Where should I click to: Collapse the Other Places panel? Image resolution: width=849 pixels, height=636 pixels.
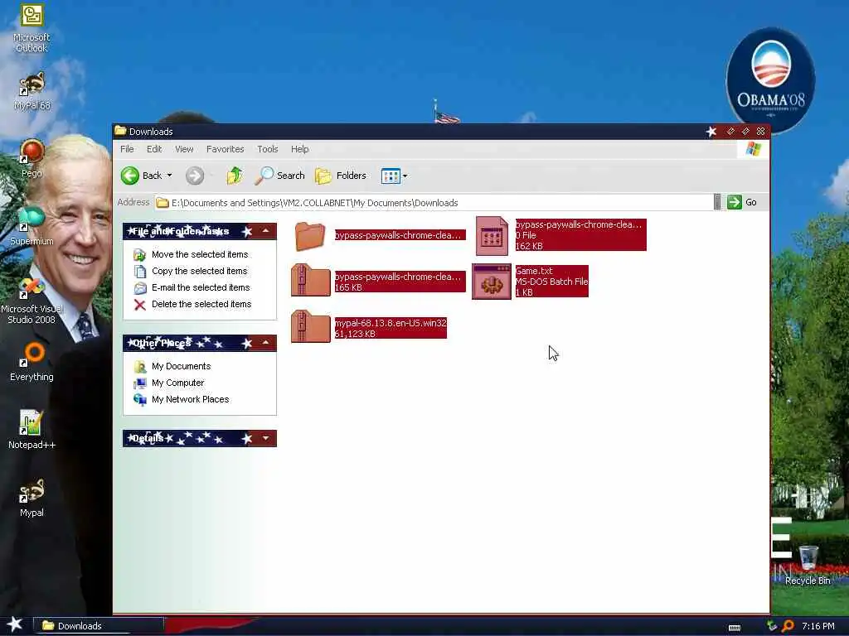(x=266, y=343)
